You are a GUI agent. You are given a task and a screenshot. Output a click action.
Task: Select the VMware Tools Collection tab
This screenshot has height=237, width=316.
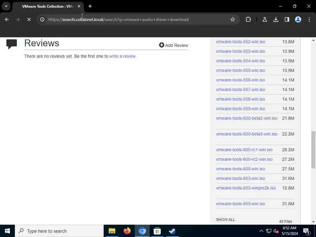(x=48, y=6)
